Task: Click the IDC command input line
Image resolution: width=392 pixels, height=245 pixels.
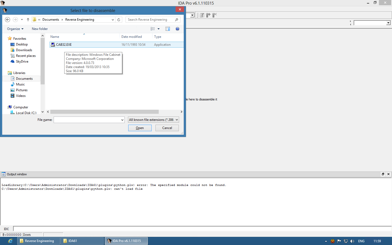Action: click(202, 229)
